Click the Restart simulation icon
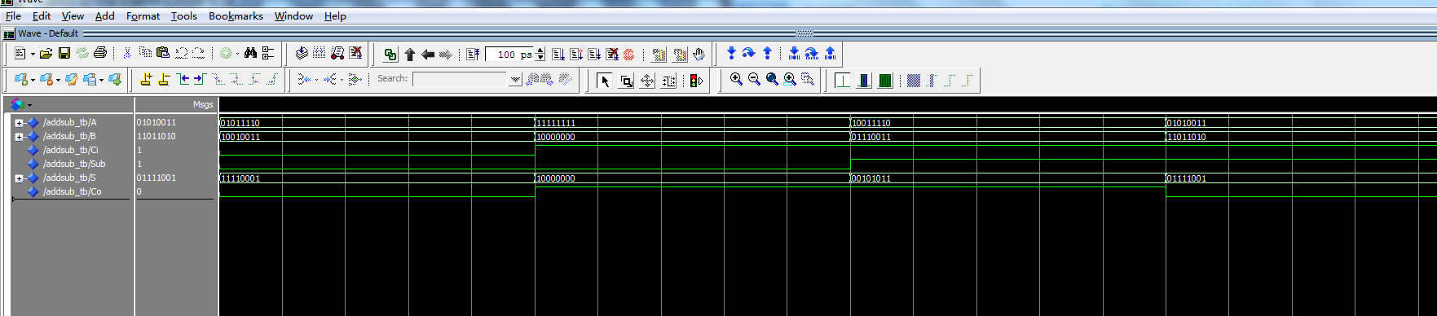 click(x=473, y=55)
